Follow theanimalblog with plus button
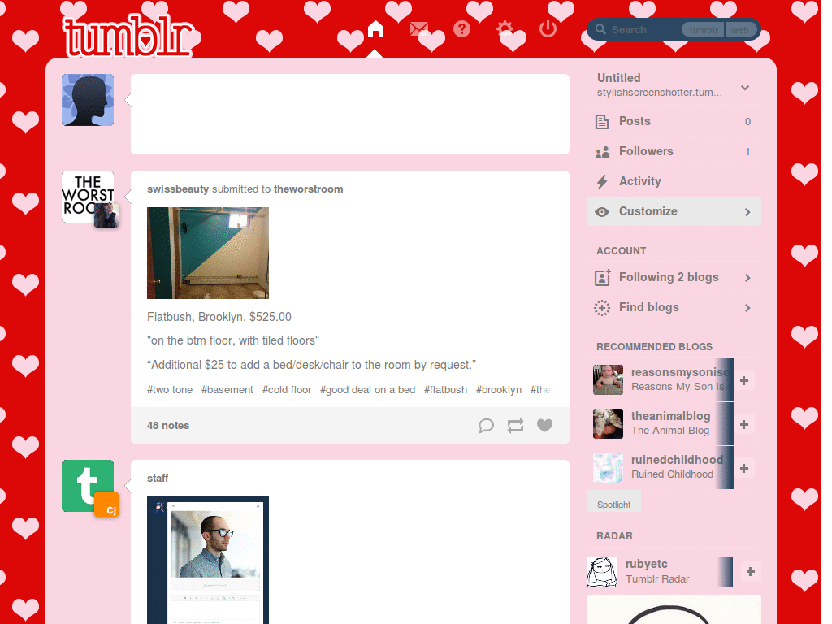The width and height of the screenshot is (832, 624). coord(744,424)
